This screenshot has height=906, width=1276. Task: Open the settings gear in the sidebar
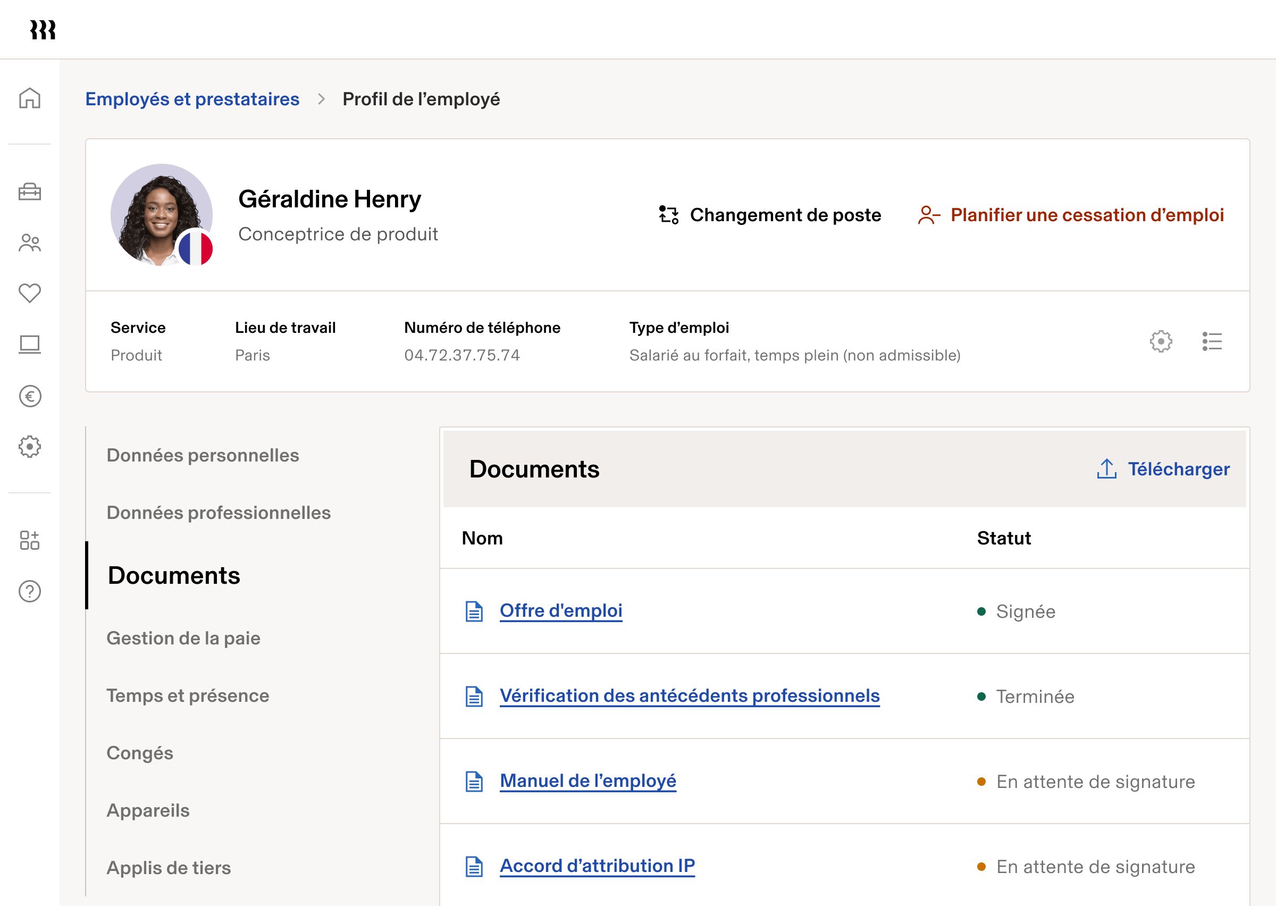30,446
